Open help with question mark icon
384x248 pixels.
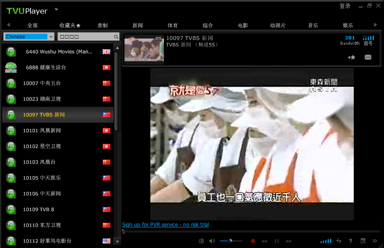351,241
